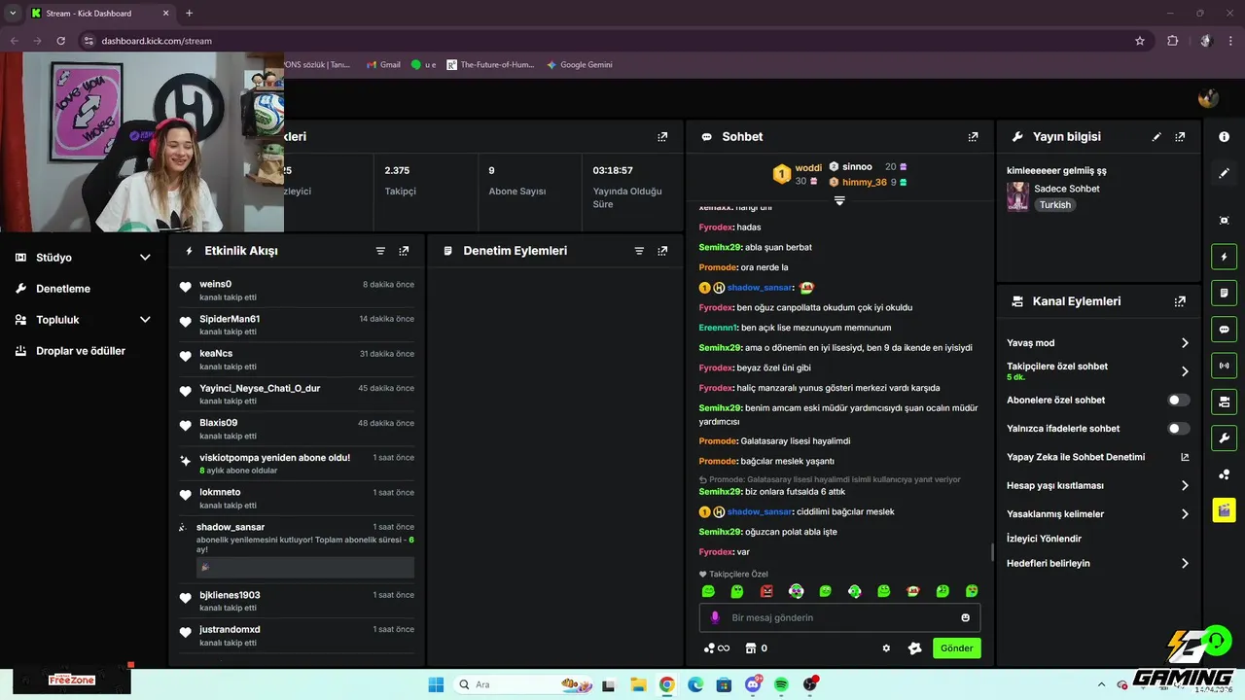Open Hesap yaşı kısıtlaması options arrow
This screenshot has width=1245, height=700.
1185,485
